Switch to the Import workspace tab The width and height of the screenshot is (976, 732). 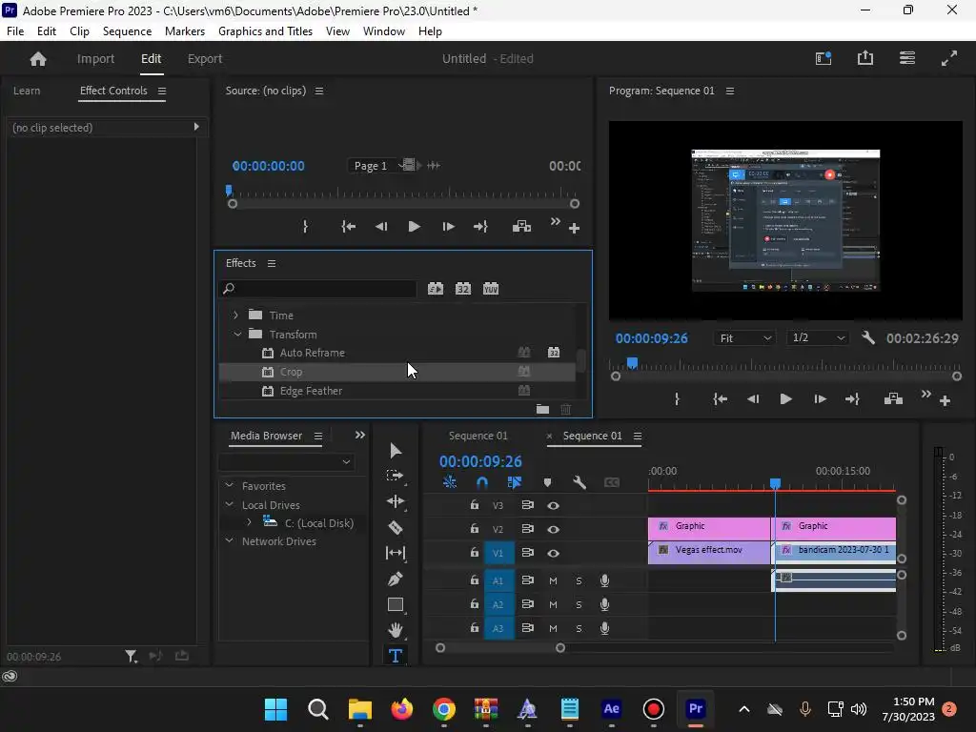tap(96, 58)
